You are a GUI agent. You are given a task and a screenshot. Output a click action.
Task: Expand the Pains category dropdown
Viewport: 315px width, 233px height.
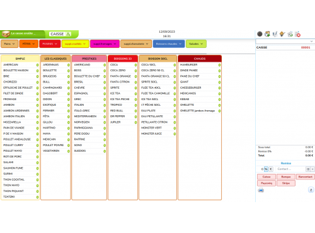[9, 44]
